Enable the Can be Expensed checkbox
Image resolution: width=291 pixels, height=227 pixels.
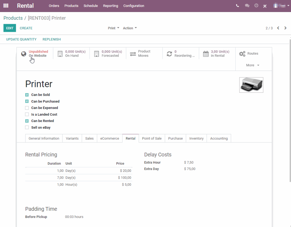pyautogui.click(x=27, y=108)
